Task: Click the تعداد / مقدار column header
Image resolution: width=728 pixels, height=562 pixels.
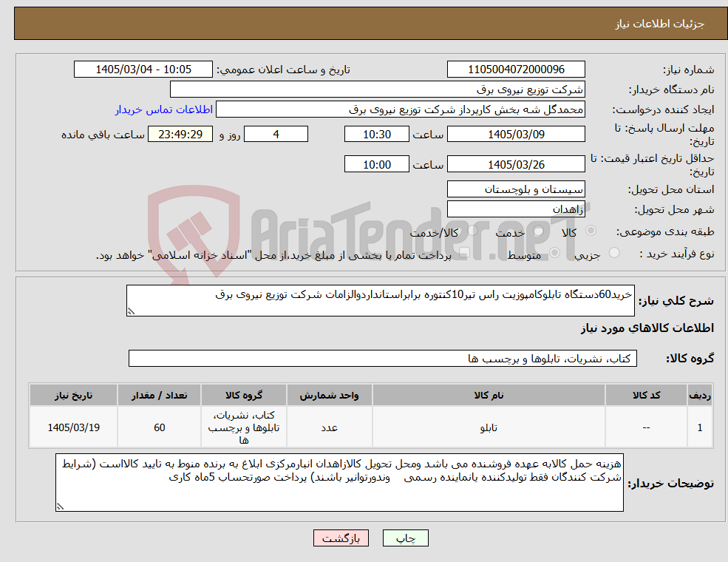Action: click(159, 396)
